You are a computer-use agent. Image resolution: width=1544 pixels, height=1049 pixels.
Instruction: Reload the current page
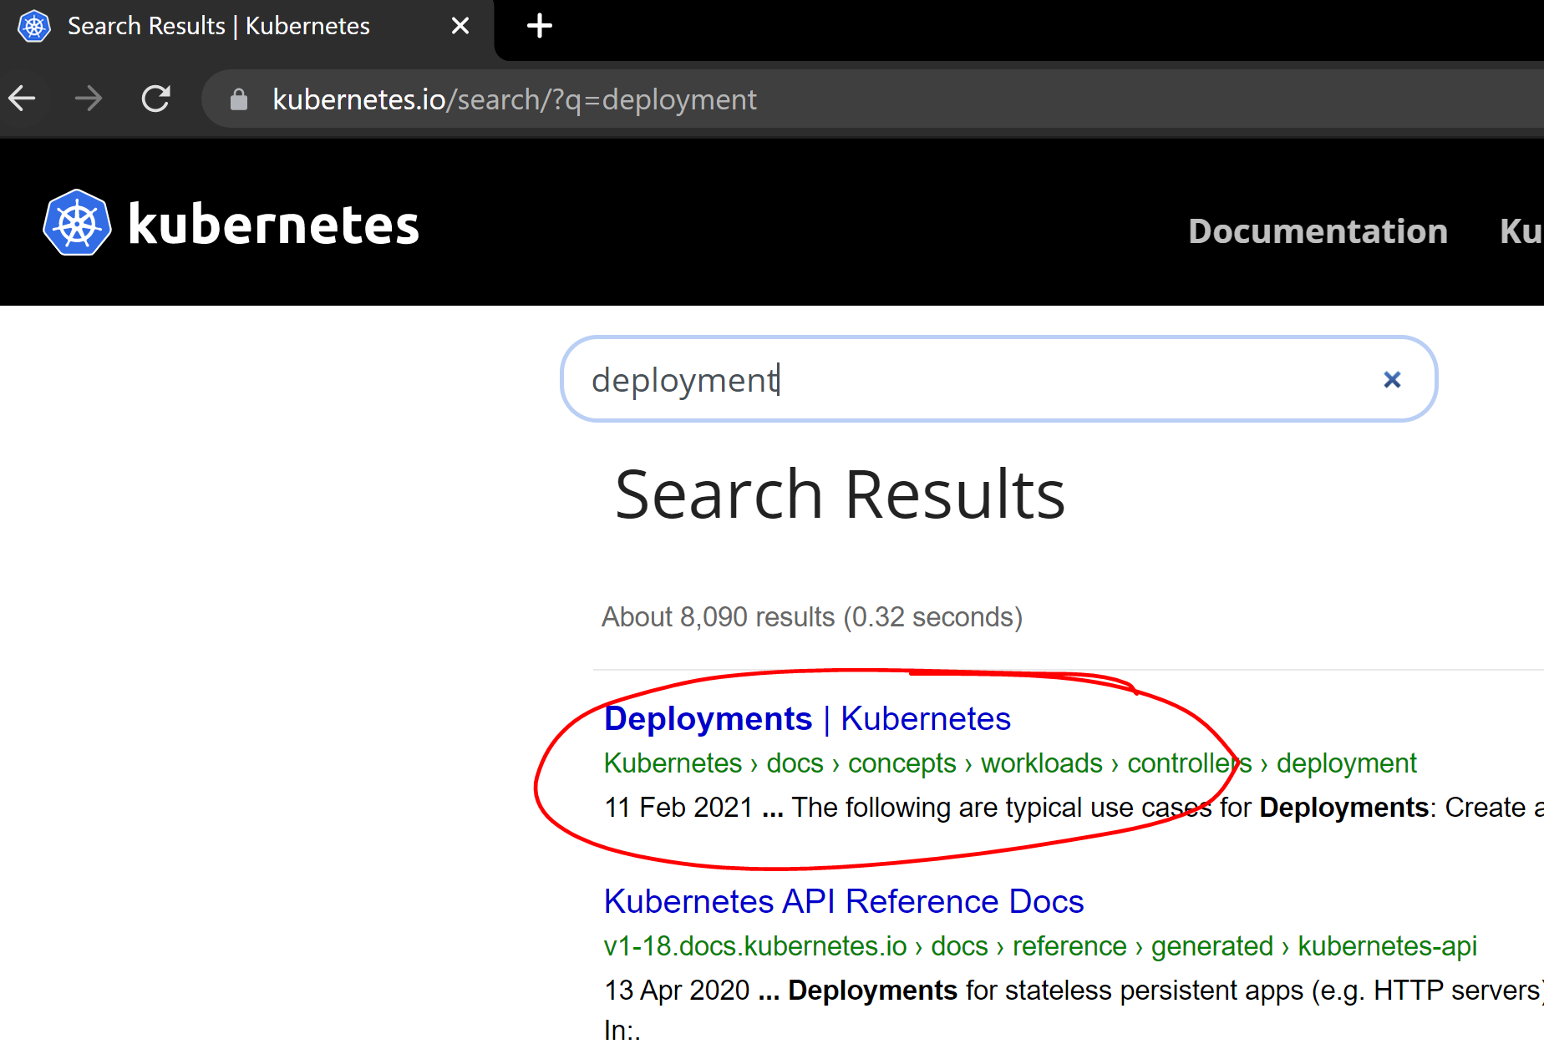pyautogui.click(x=156, y=99)
